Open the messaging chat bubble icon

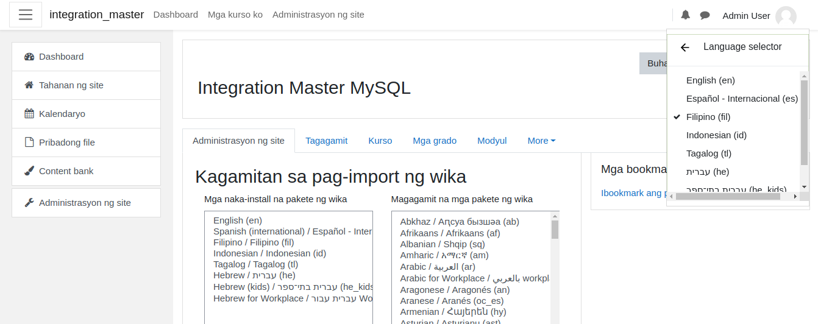705,15
